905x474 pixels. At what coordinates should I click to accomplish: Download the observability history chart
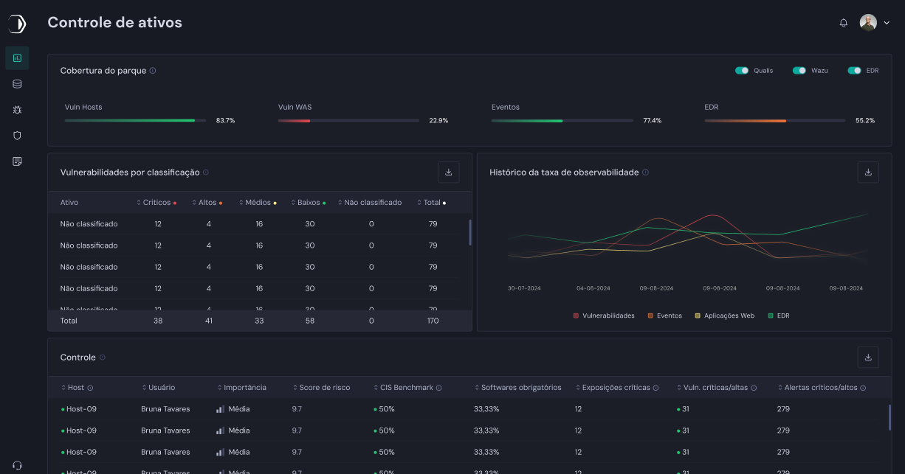(x=868, y=172)
